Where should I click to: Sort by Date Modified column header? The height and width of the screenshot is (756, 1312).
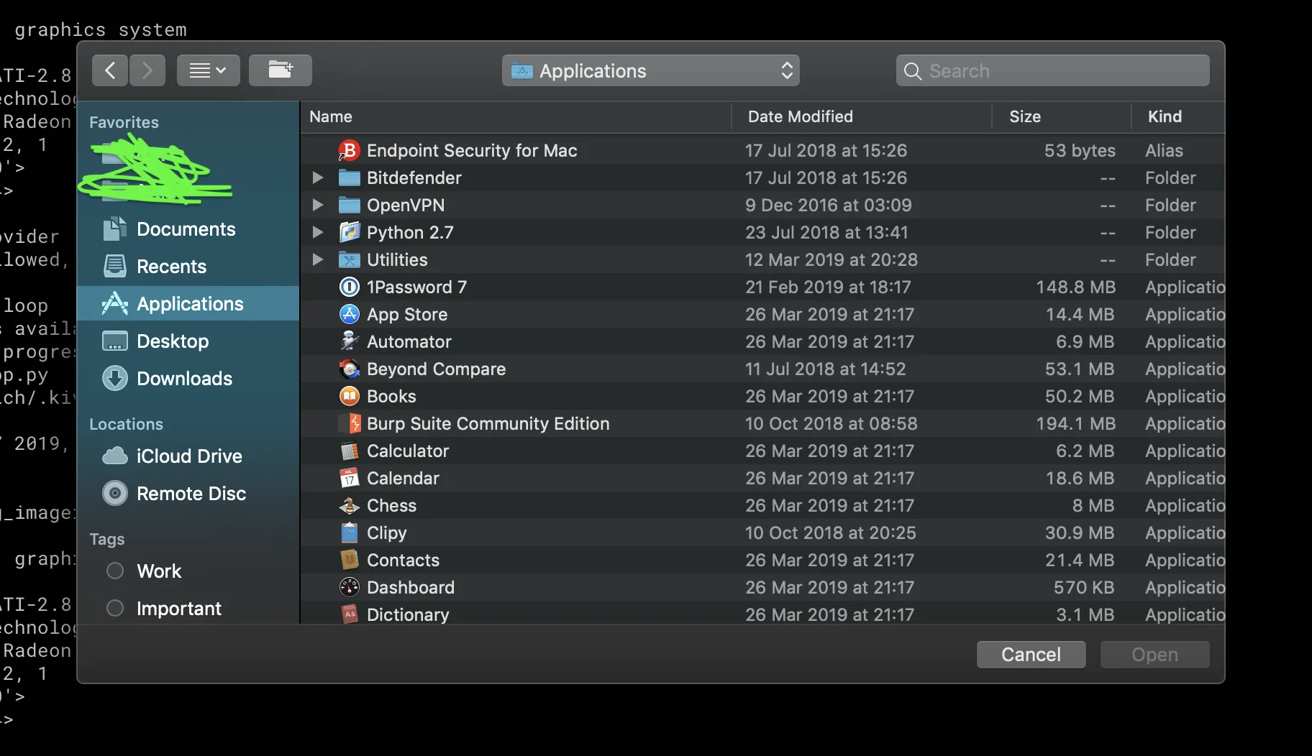(x=800, y=116)
